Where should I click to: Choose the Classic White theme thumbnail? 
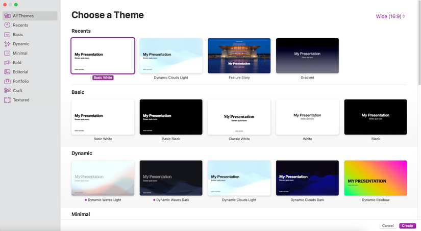[x=239, y=117]
